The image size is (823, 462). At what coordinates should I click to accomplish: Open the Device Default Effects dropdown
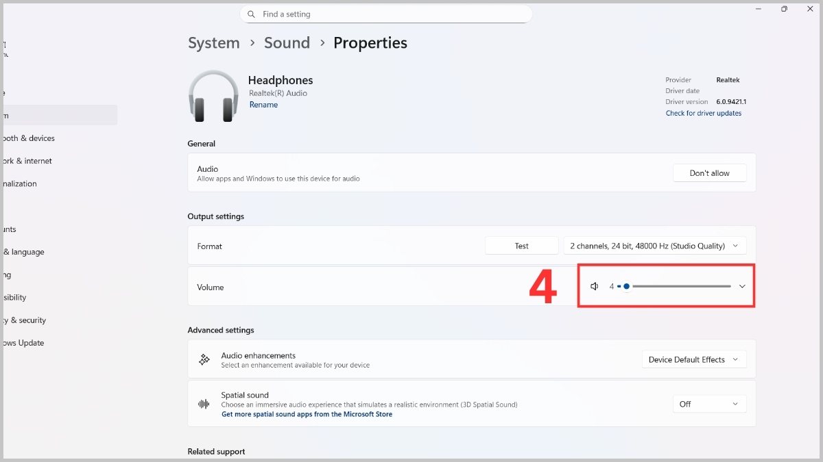point(693,360)
